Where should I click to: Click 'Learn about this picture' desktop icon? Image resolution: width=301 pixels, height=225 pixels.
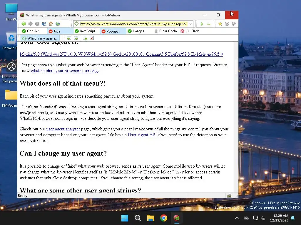tap(10, 73)
